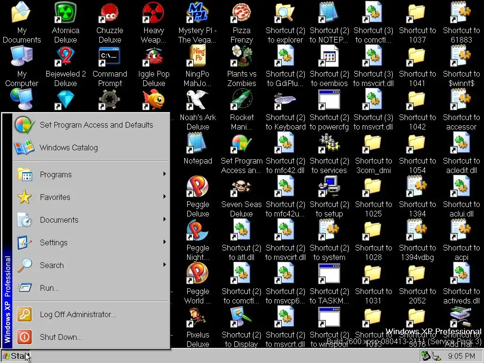Click the network connection tray icon
This screenshot has width=484, height=363.
[x=436, y=356]
